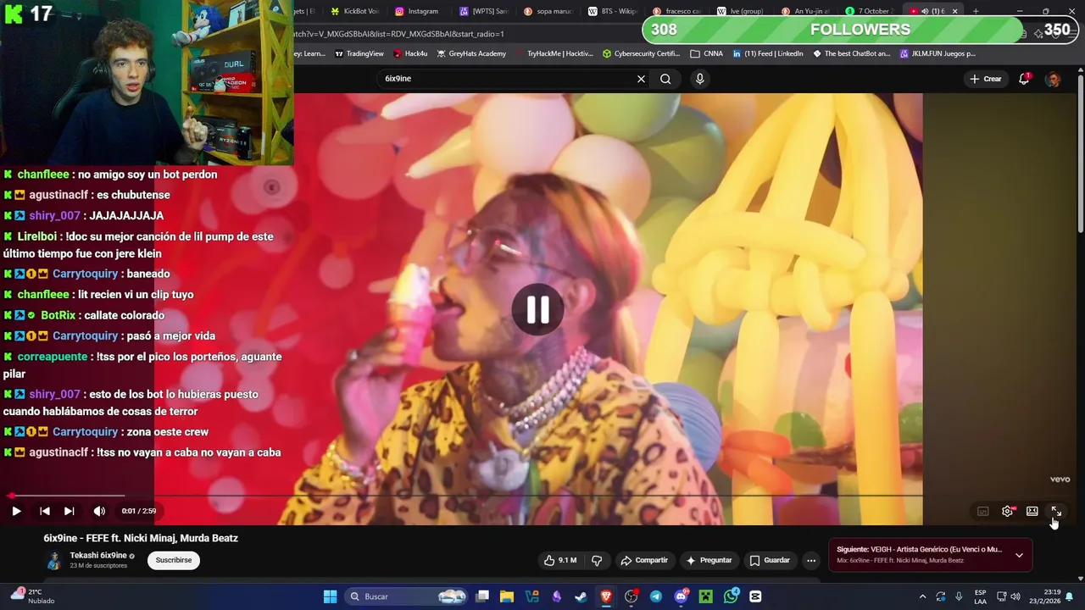Viewport: 1085px width, 610px height.
Task: Open the LinkedIn Feed bookmark
Action: [x=767, y=53]
